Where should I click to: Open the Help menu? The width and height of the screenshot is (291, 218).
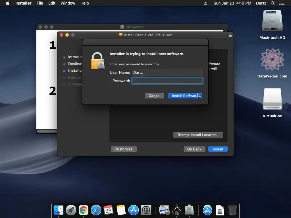pyautogui.click(x=84, y=3)
